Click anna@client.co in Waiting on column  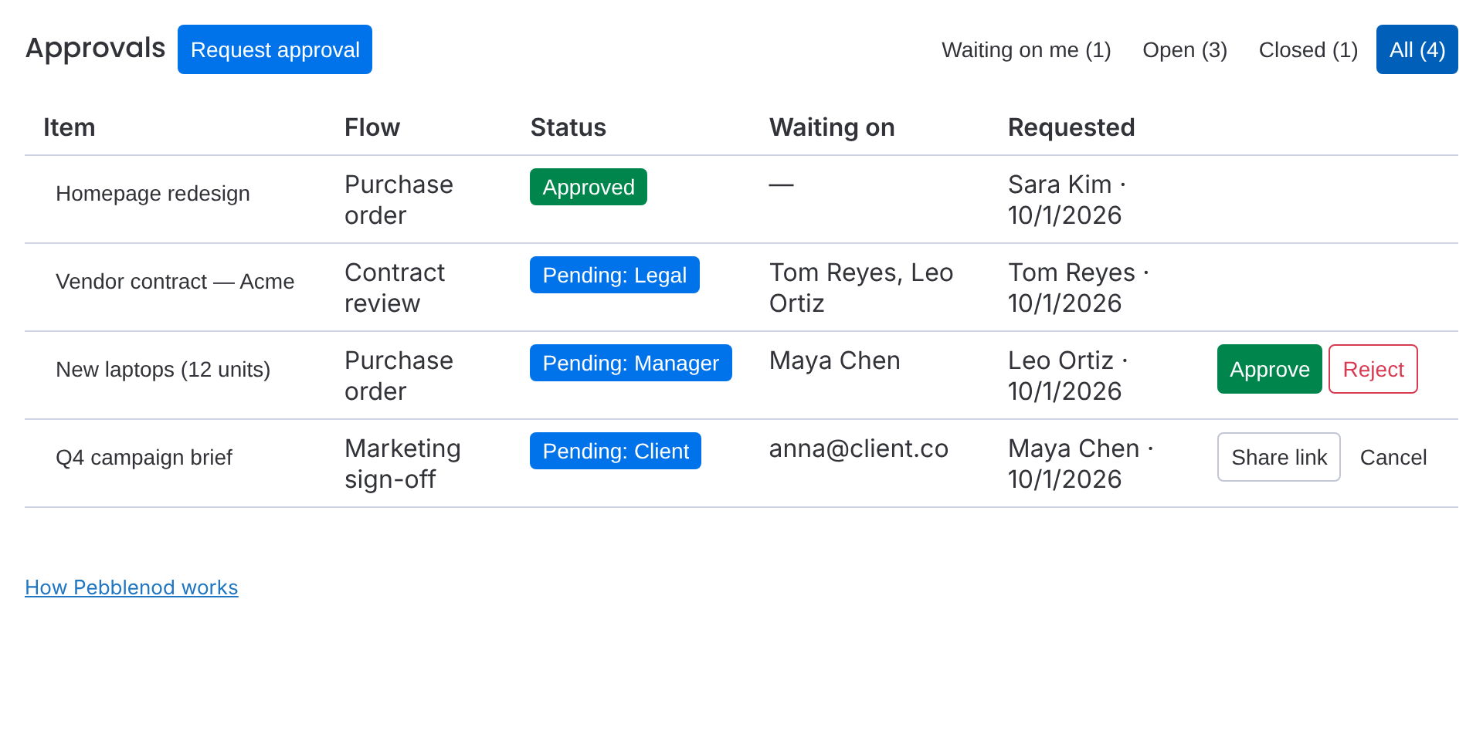859,448
